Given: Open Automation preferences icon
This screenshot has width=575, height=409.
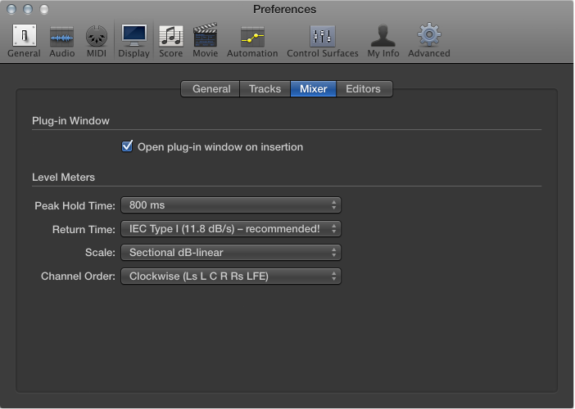Looking at the screenshot, I should point(252,36).
